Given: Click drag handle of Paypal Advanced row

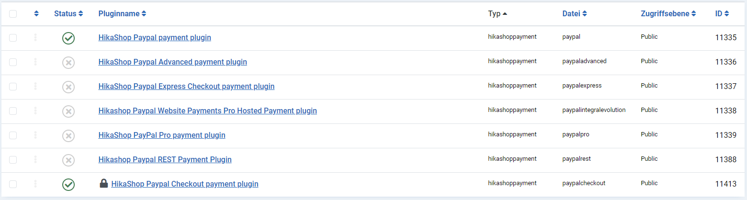Looking at the screenshot, I should 35,62.
